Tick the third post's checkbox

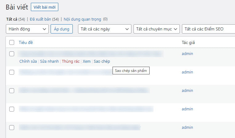click(x=12, y=91)
